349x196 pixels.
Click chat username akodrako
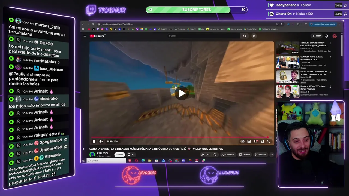(x=49, y=99)
